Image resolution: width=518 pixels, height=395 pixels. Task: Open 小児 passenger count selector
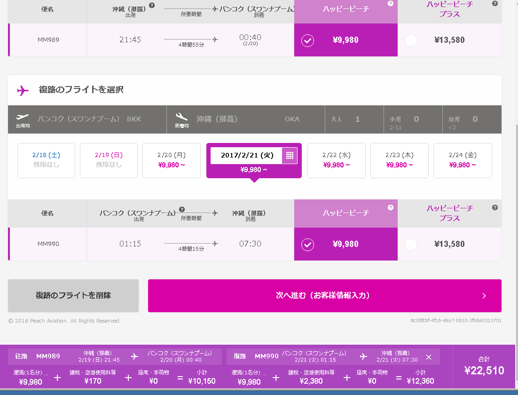pos(413,119)
